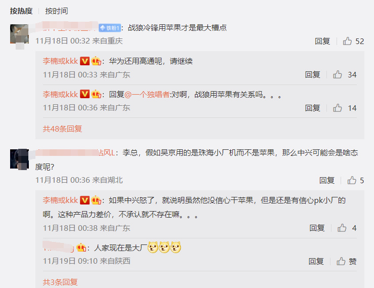Viewport: 374px width, 288px height.
Task: Click the verified V badge in first reply
Action: pyautogui.click(x=85, y=61)
